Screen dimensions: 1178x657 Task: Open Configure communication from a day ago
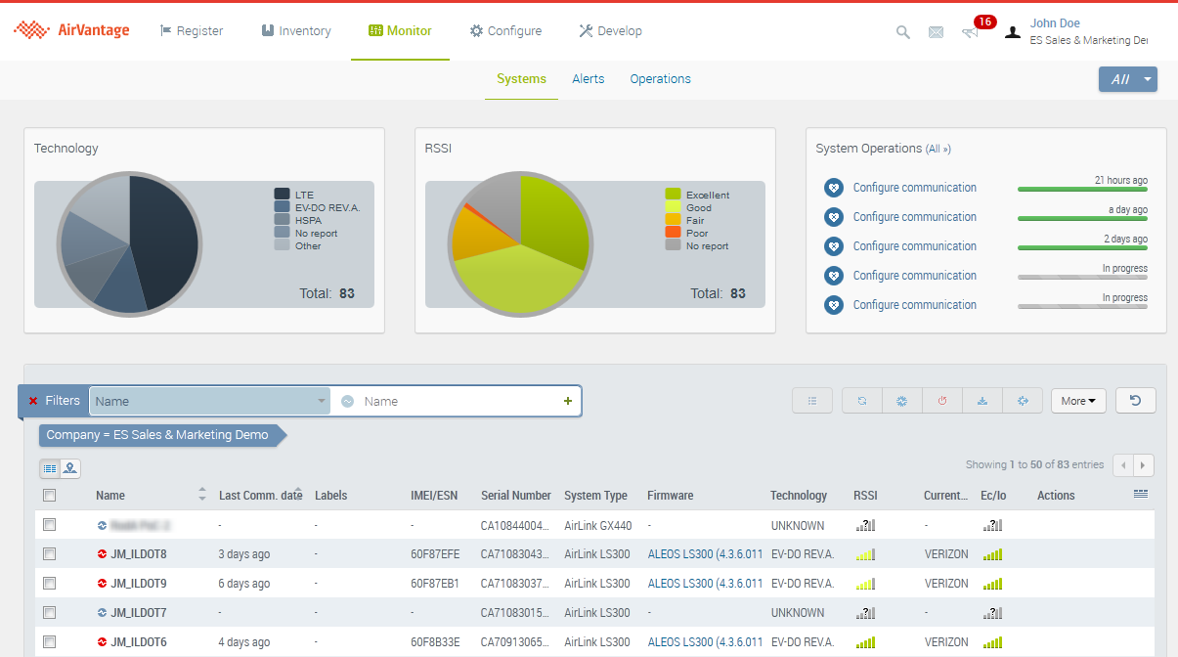click(x=915, y=217)
